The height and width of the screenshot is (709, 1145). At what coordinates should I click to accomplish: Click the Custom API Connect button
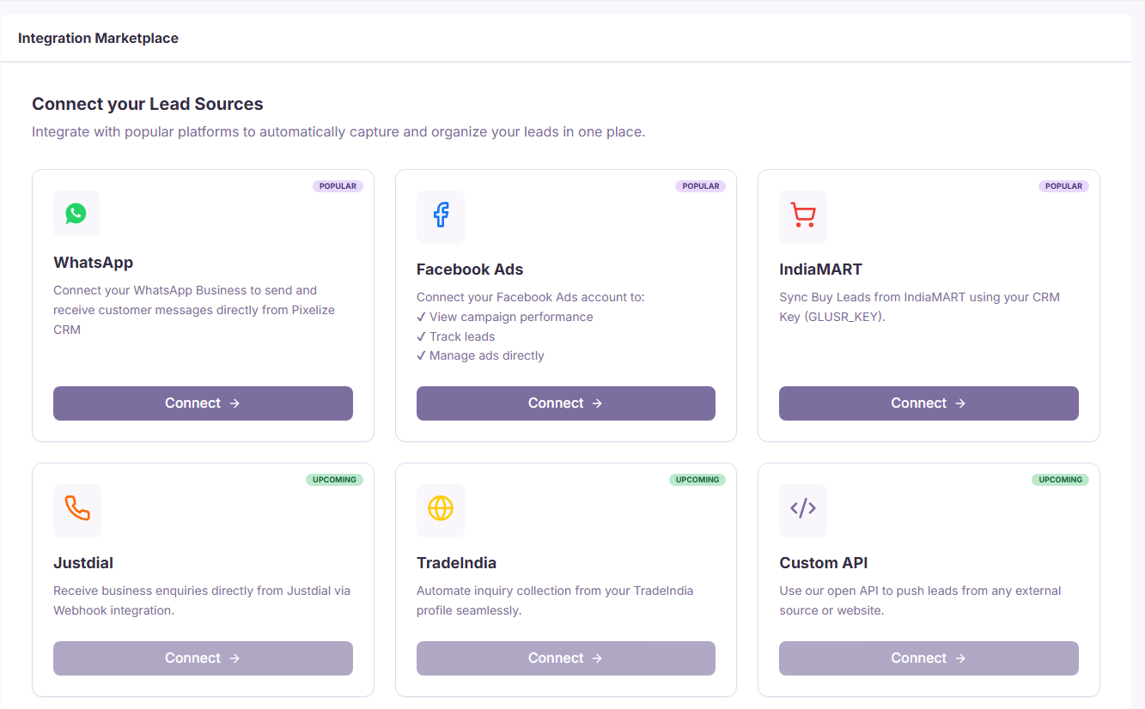point(929,658)
